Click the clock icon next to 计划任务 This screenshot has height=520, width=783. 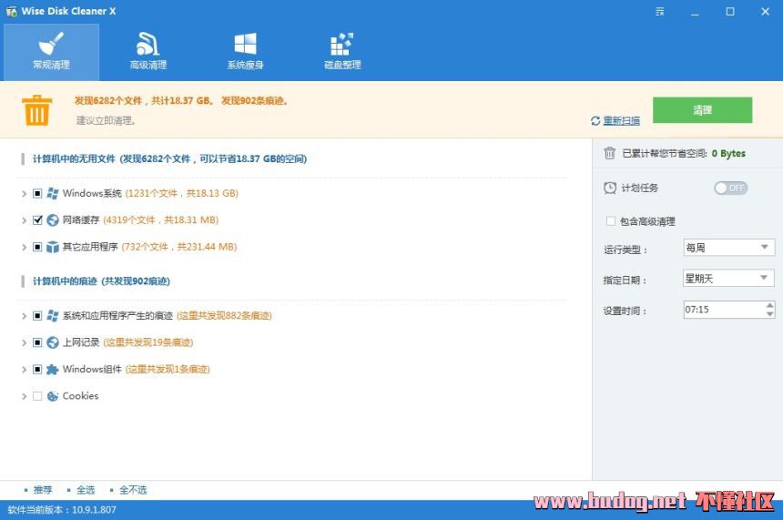pos(610,188)
